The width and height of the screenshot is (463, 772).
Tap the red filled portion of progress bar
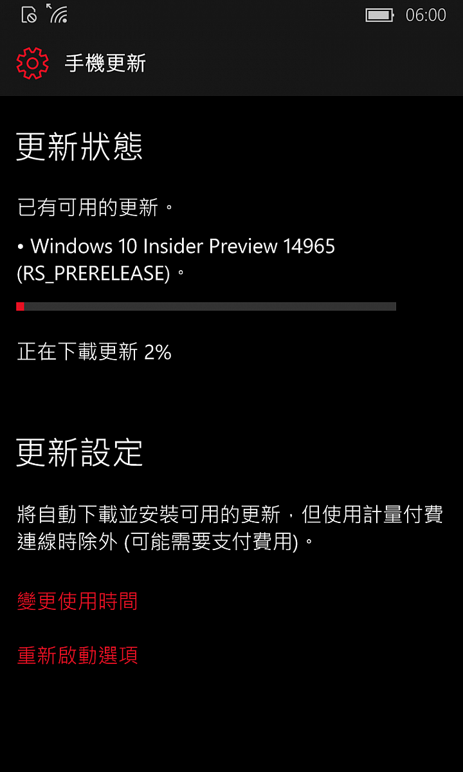(x=20, y=306)
